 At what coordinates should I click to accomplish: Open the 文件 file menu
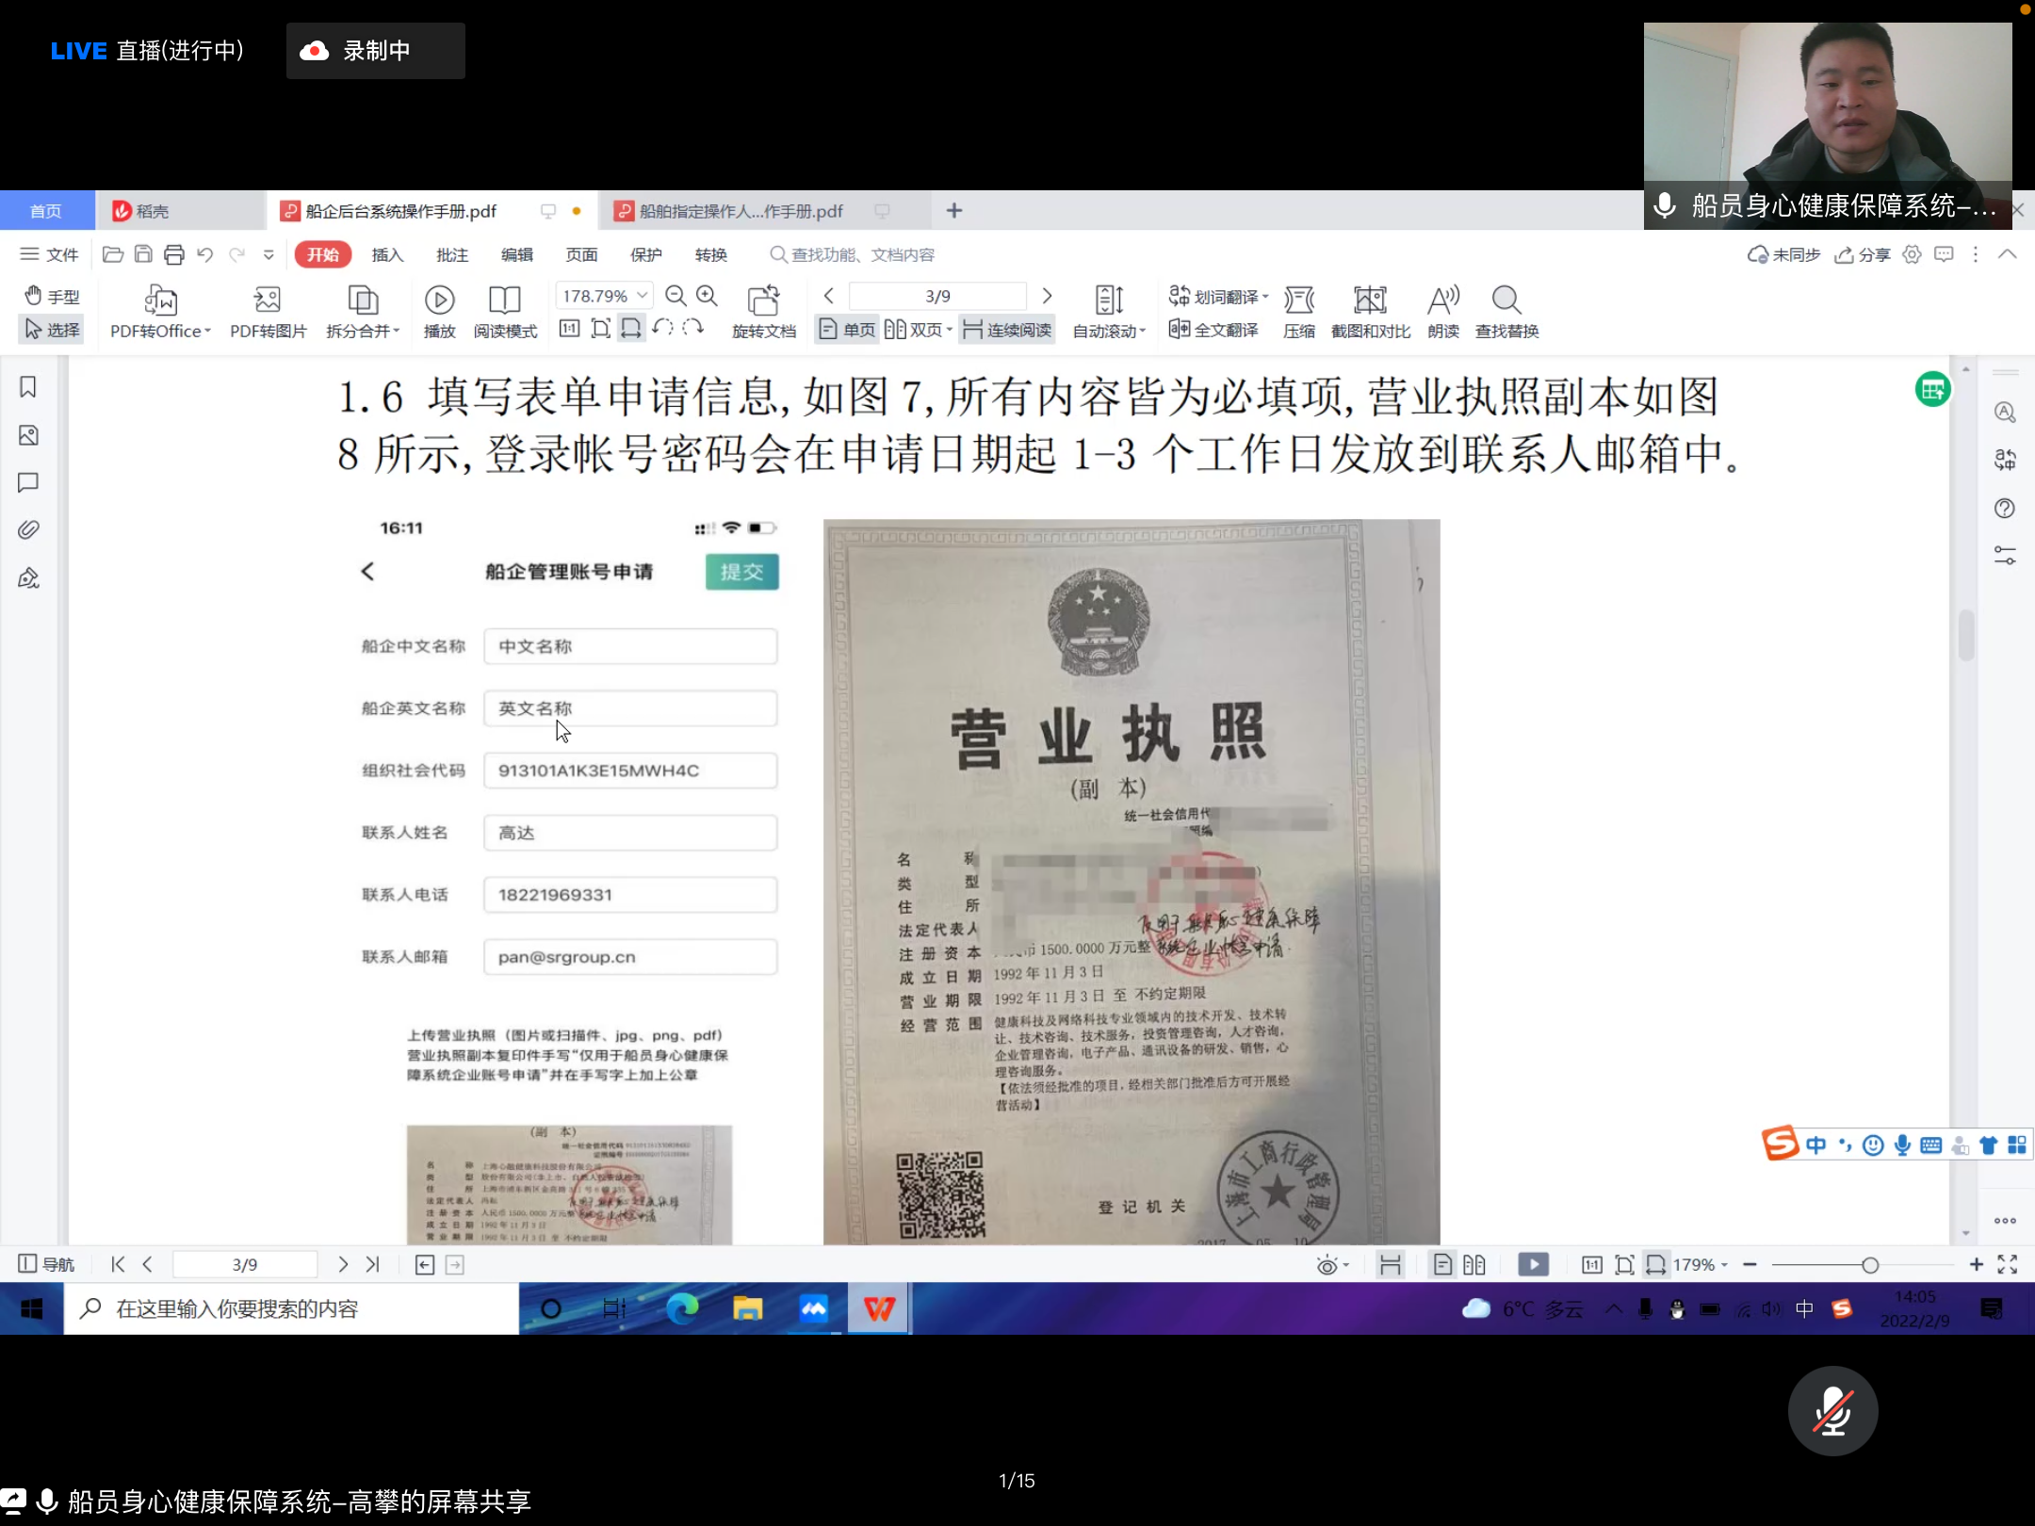click(49, 254)
